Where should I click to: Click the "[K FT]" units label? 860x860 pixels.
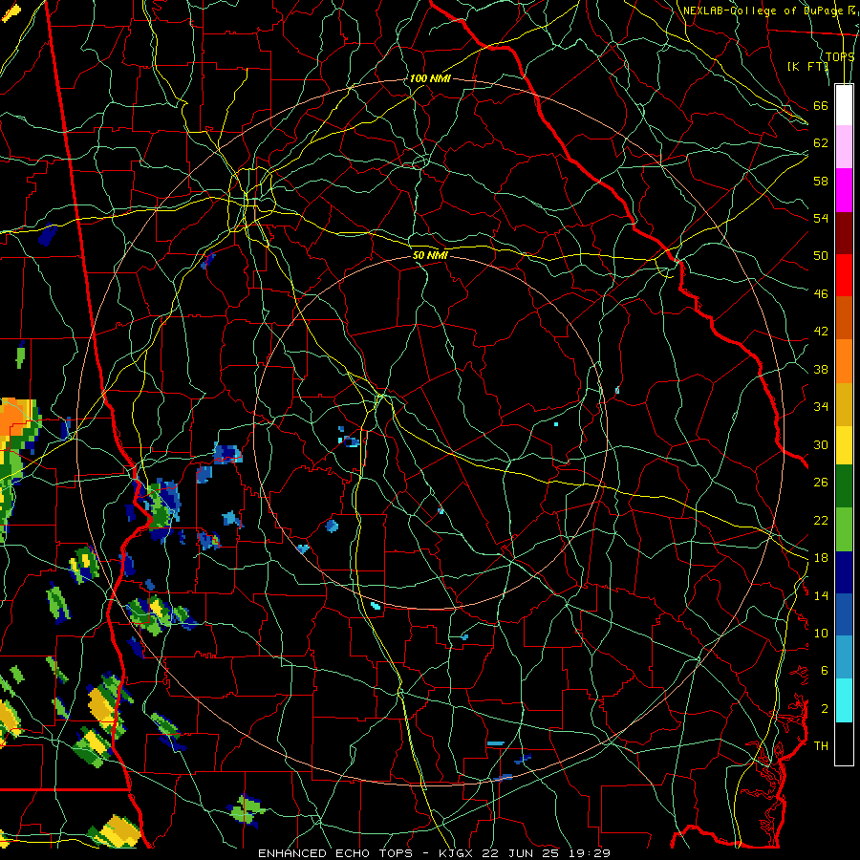pyautogui.click(x=807, y=67)
